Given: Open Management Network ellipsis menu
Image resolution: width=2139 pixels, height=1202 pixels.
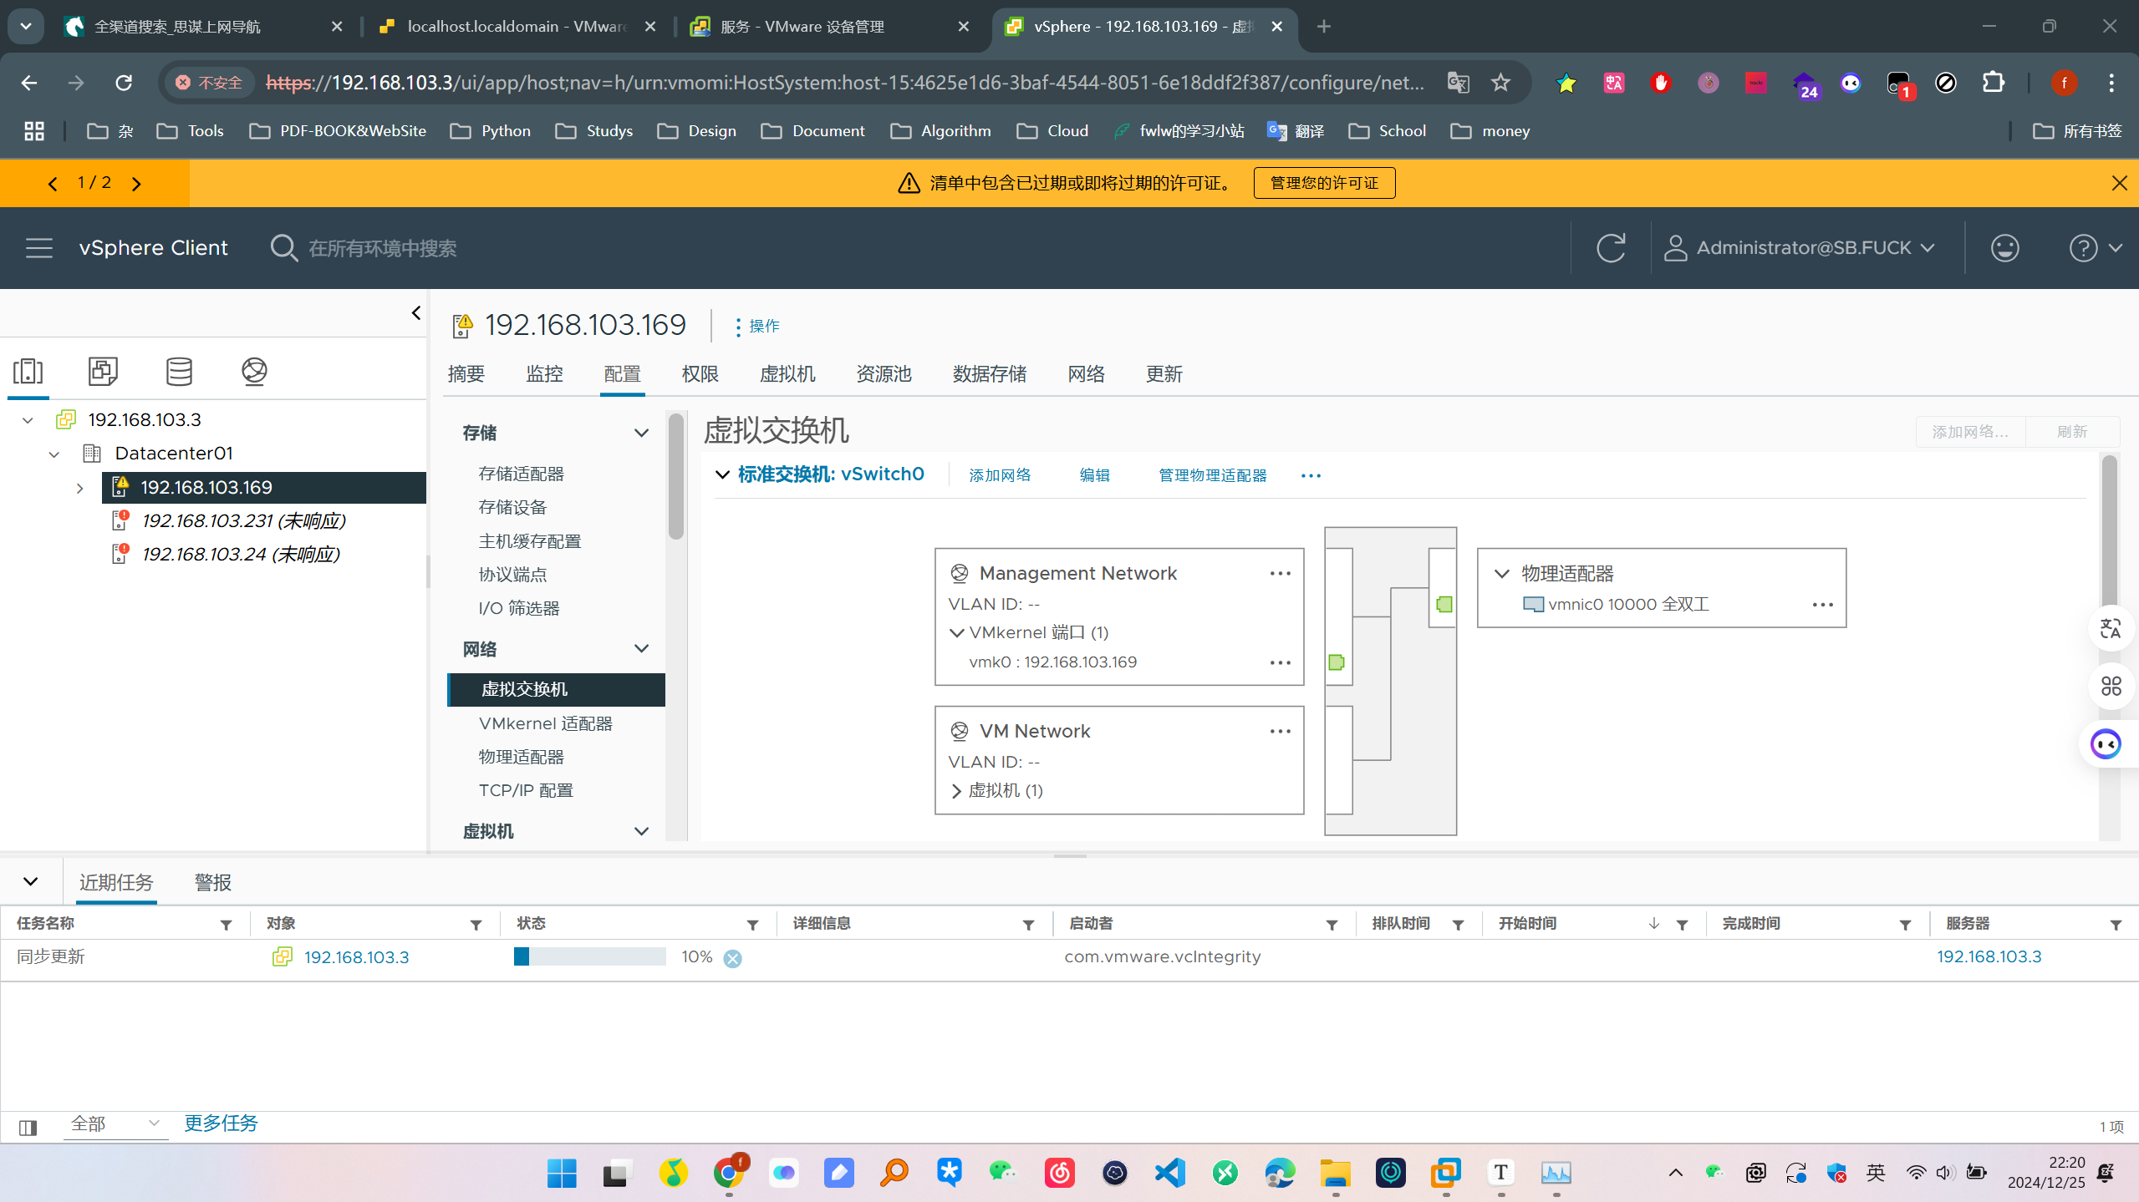Looking at the screenshot, I should 1280,574.
